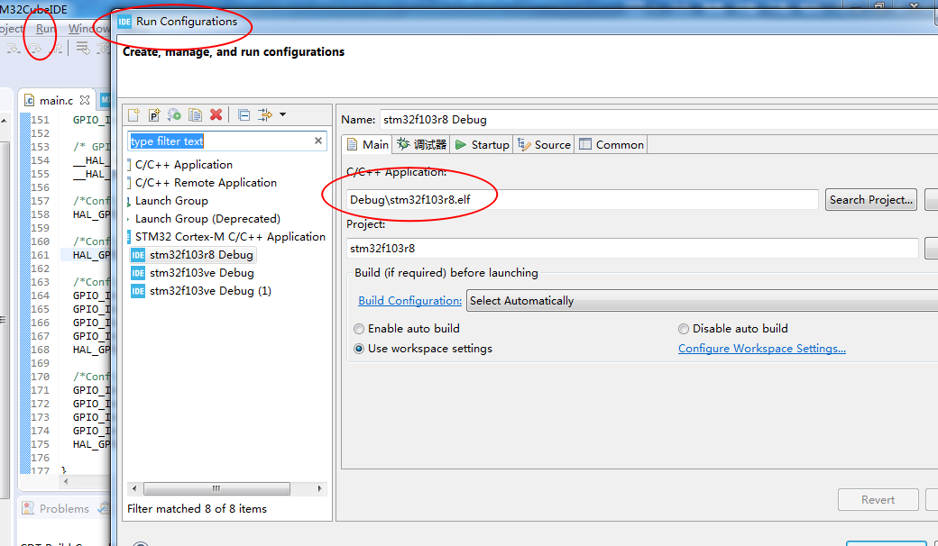Click the left arrow of the configurations scrollbar
The height and width of the screenshot is (546, 938).
[x=134, y=488]
